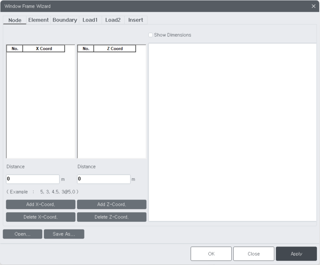320x265 pixels.
Task: Open the Insert tab
Action: point(135,20)
